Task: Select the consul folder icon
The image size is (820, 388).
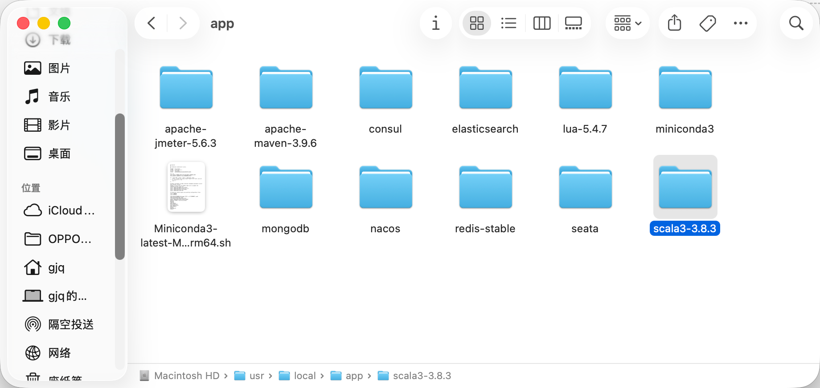Action: click(386, 87)
